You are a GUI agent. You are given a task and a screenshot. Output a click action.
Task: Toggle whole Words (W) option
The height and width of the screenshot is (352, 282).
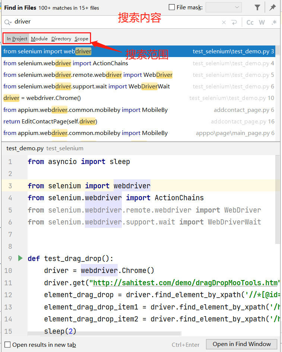262,22
